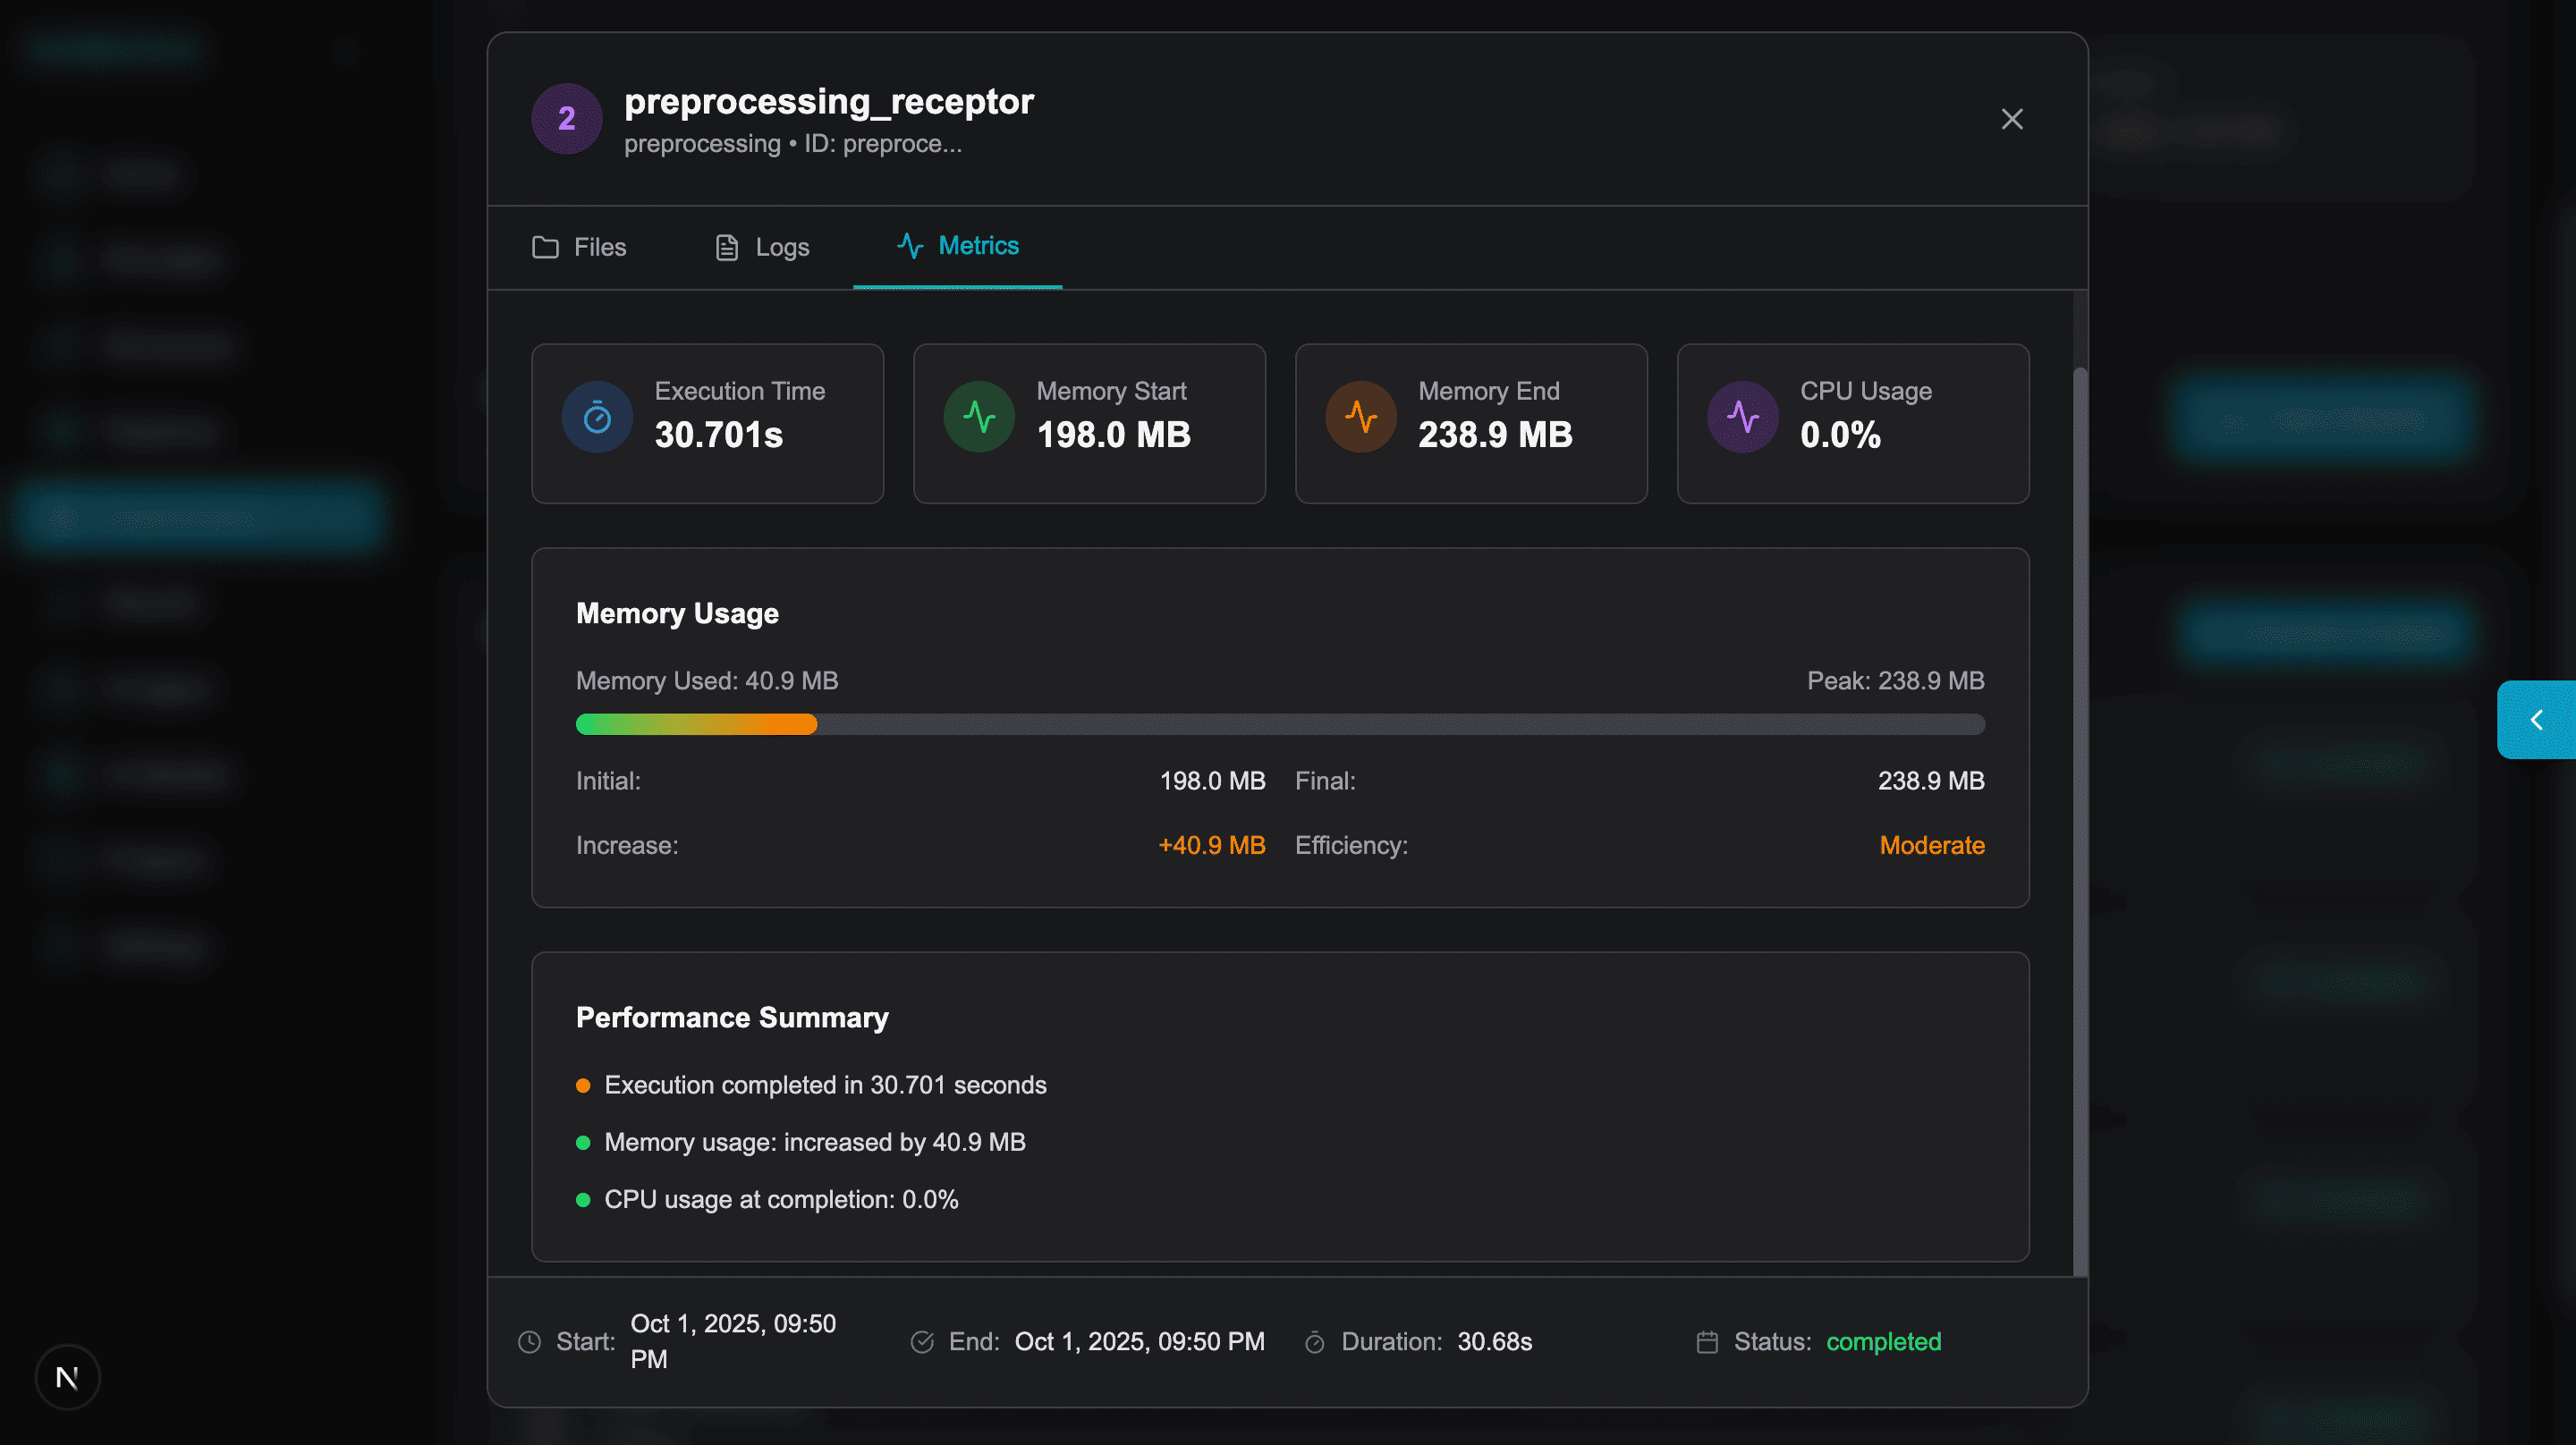Click the Files folder icon
The image size is (2576, 1445).
coord(546,246)
